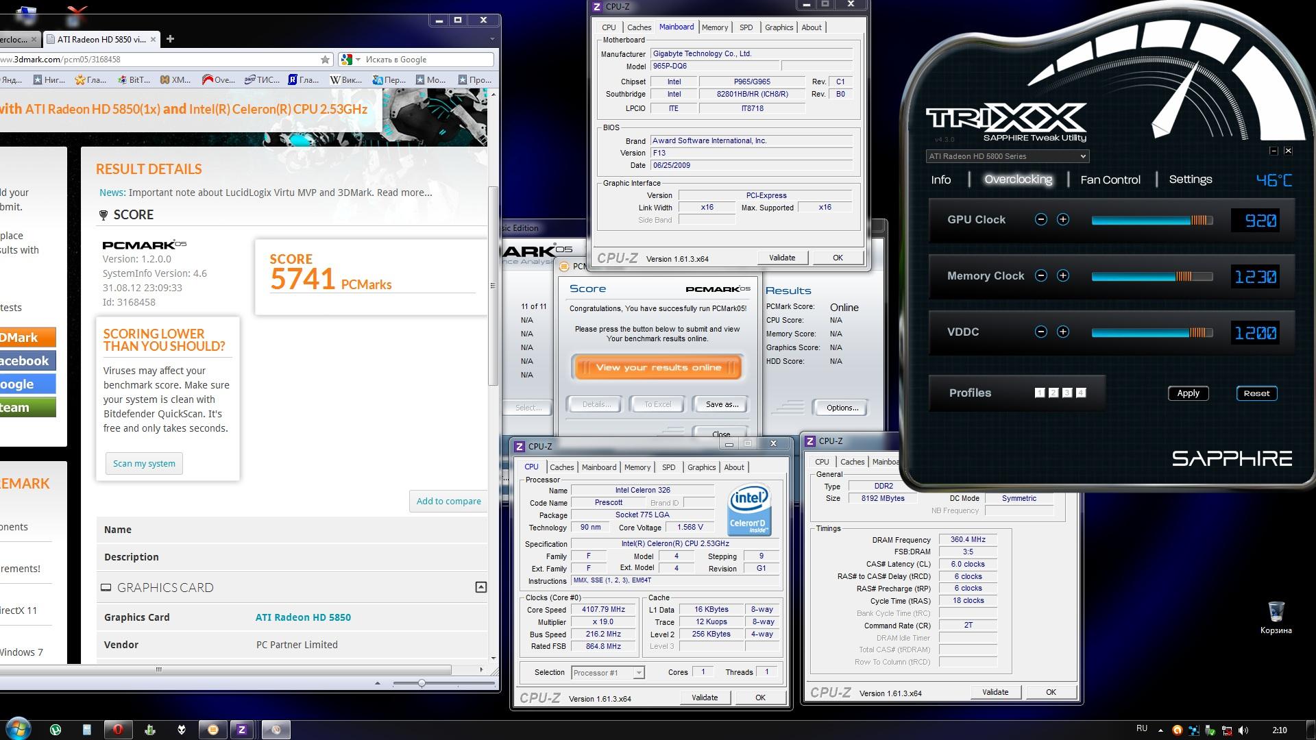The height and width of the screenshot is (740, 1316).
Task: Switch to TRIXX Info tab
Action: point(940,180)
